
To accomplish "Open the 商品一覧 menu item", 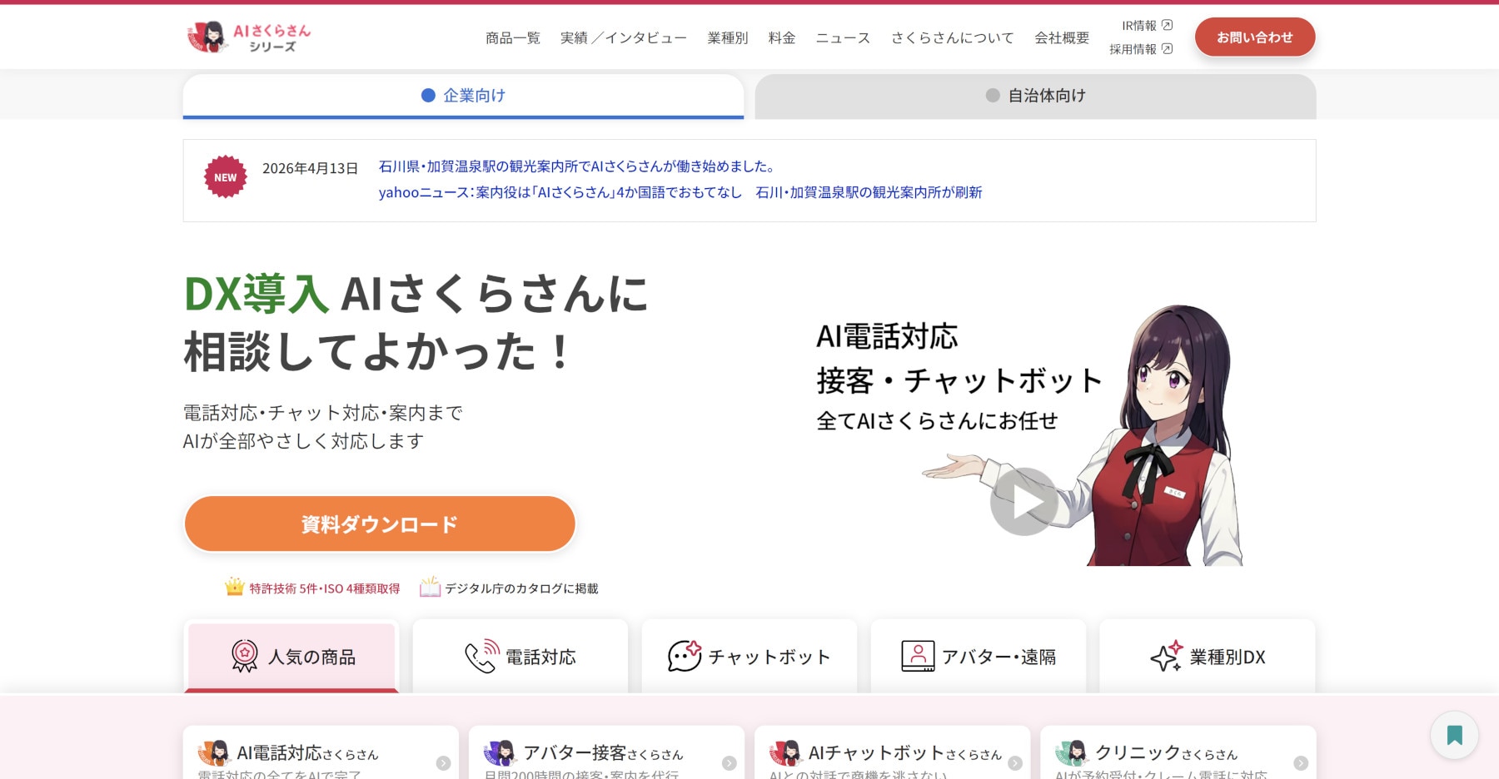I will tap(512, 38).
